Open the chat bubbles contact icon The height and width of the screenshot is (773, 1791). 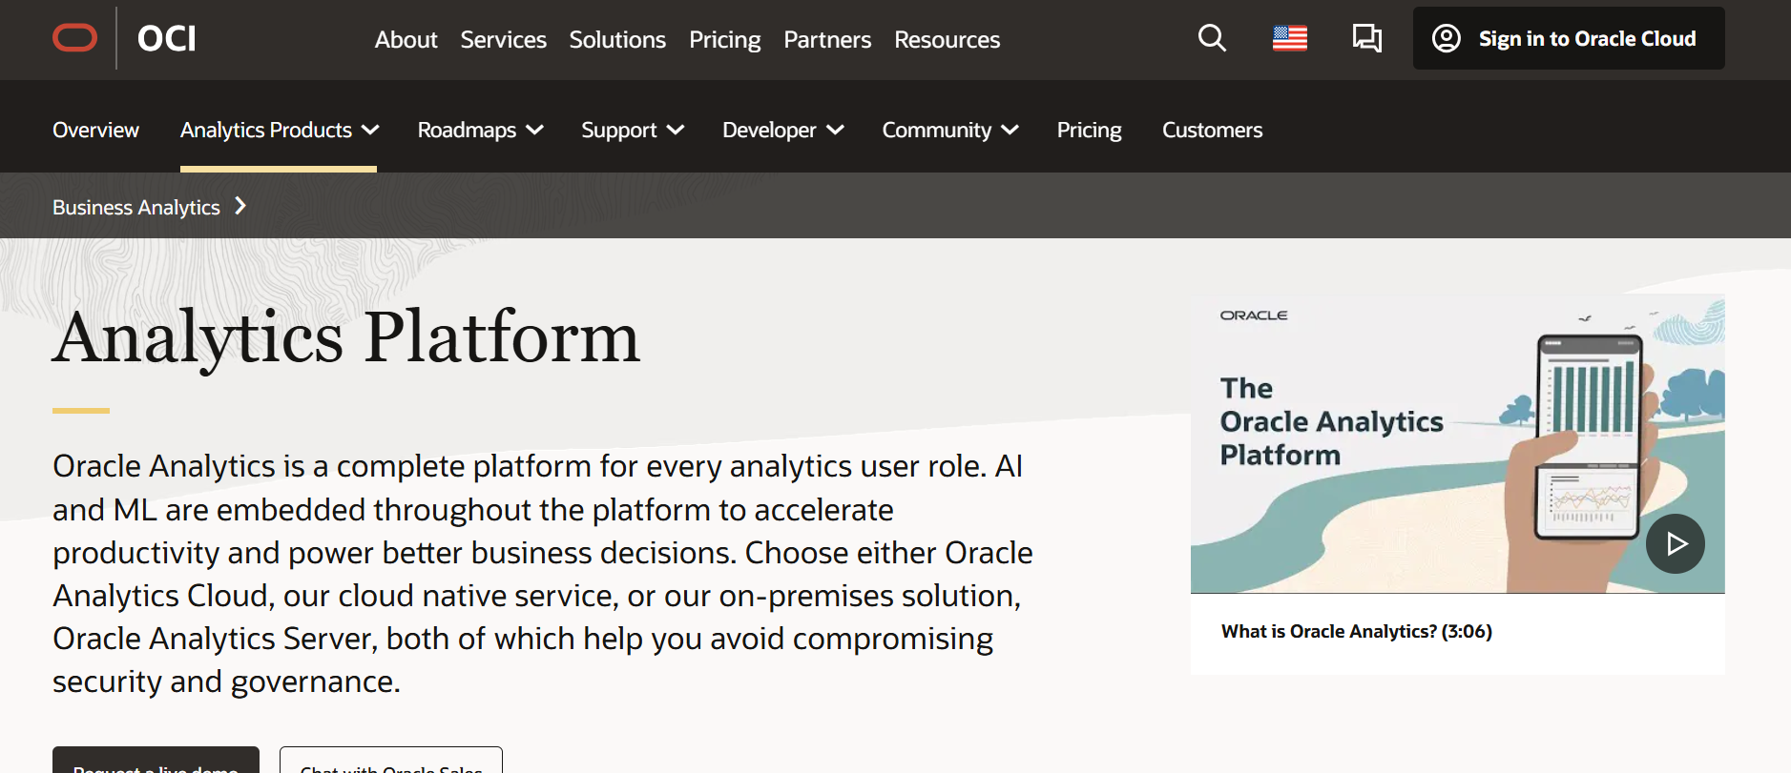1367,38
